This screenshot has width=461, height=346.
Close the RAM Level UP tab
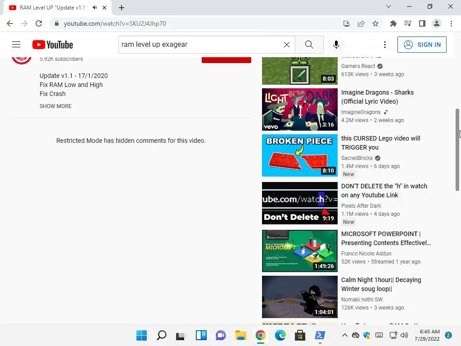(104, 8)
